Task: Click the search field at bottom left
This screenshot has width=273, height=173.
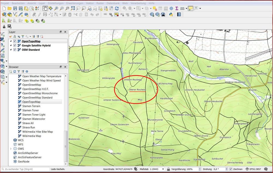Action: coord(26,169)
